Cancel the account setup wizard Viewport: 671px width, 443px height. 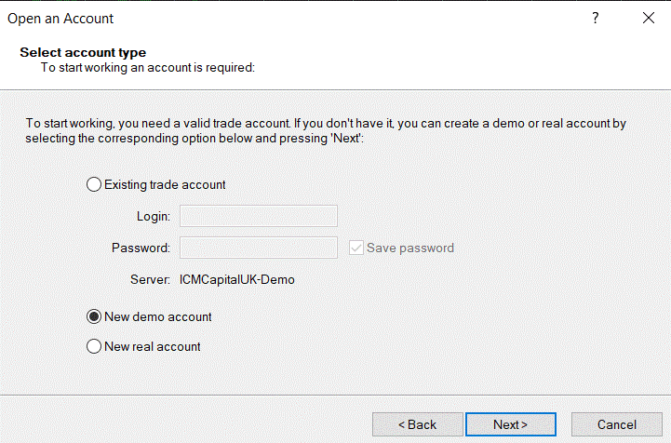[x=617, y=424]
